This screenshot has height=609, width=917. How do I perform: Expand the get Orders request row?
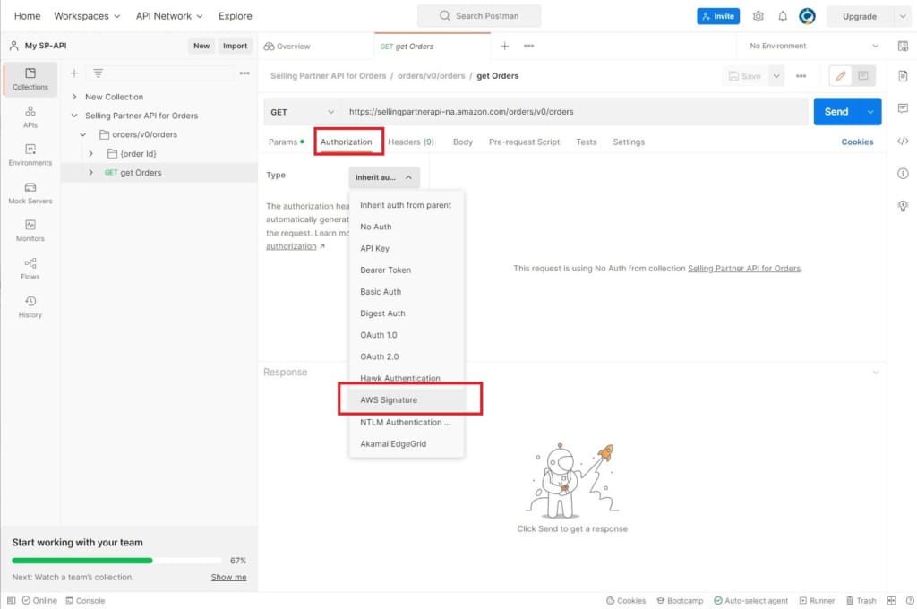pyautogui.click(x=91, y=173)
